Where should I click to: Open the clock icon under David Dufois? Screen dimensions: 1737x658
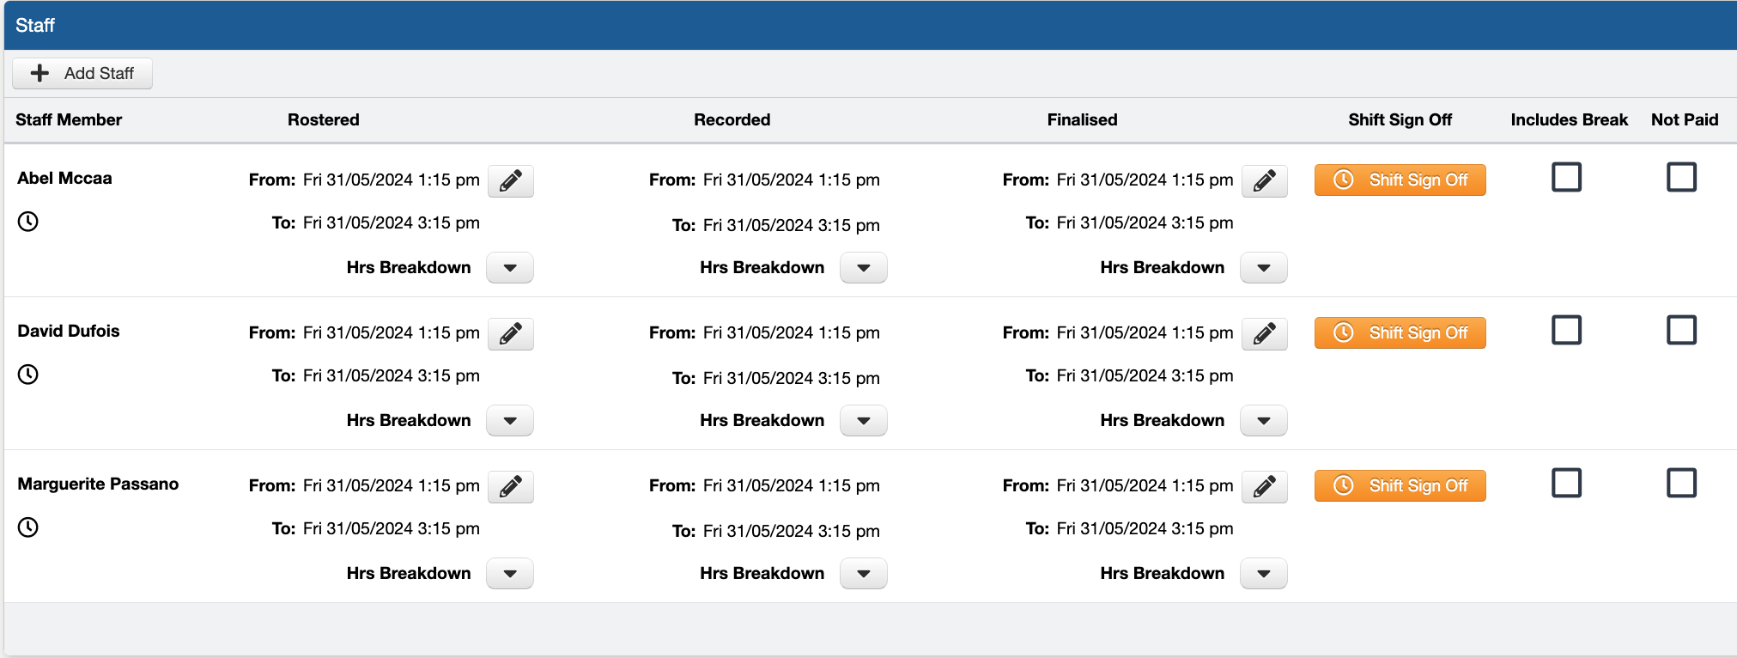28,375
